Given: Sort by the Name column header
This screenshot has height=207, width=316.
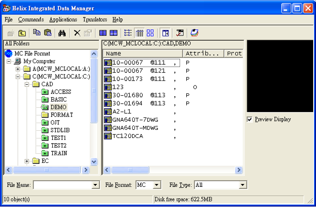Looking at the screenshot, I should click(x=143, y=54).
